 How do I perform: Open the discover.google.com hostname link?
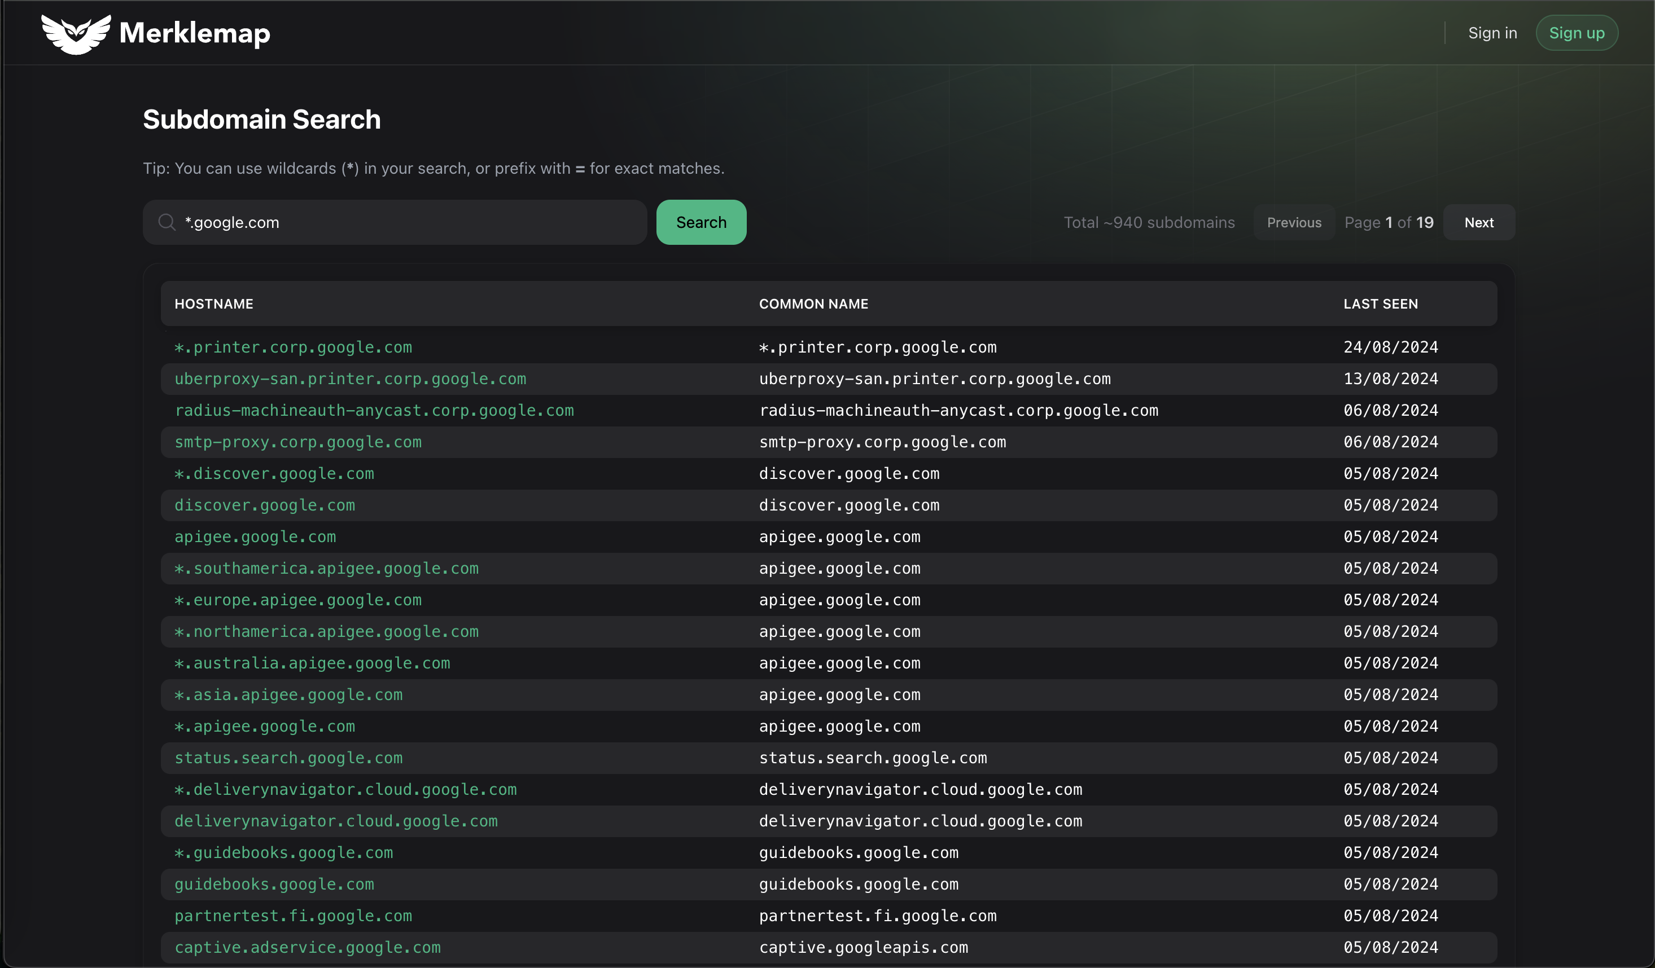tap(264, 505)
